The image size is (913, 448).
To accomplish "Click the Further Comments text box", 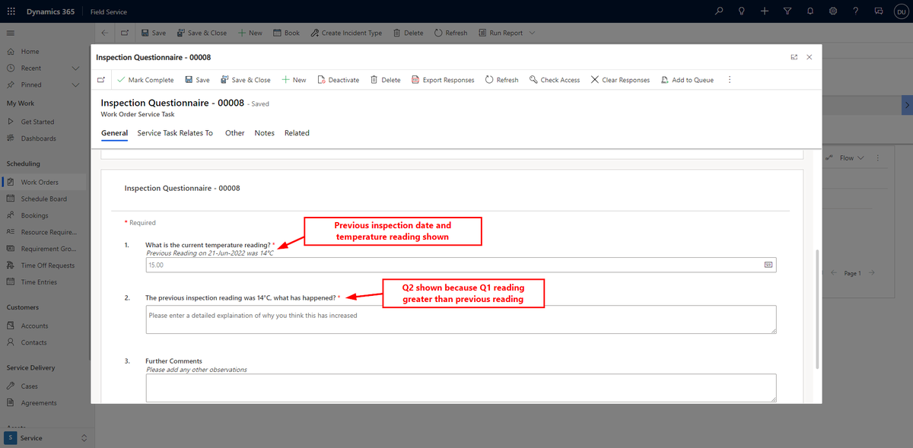I will 461,388.
